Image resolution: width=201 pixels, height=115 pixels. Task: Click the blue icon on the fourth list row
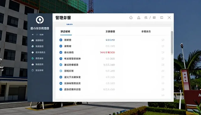click(61, 58)
